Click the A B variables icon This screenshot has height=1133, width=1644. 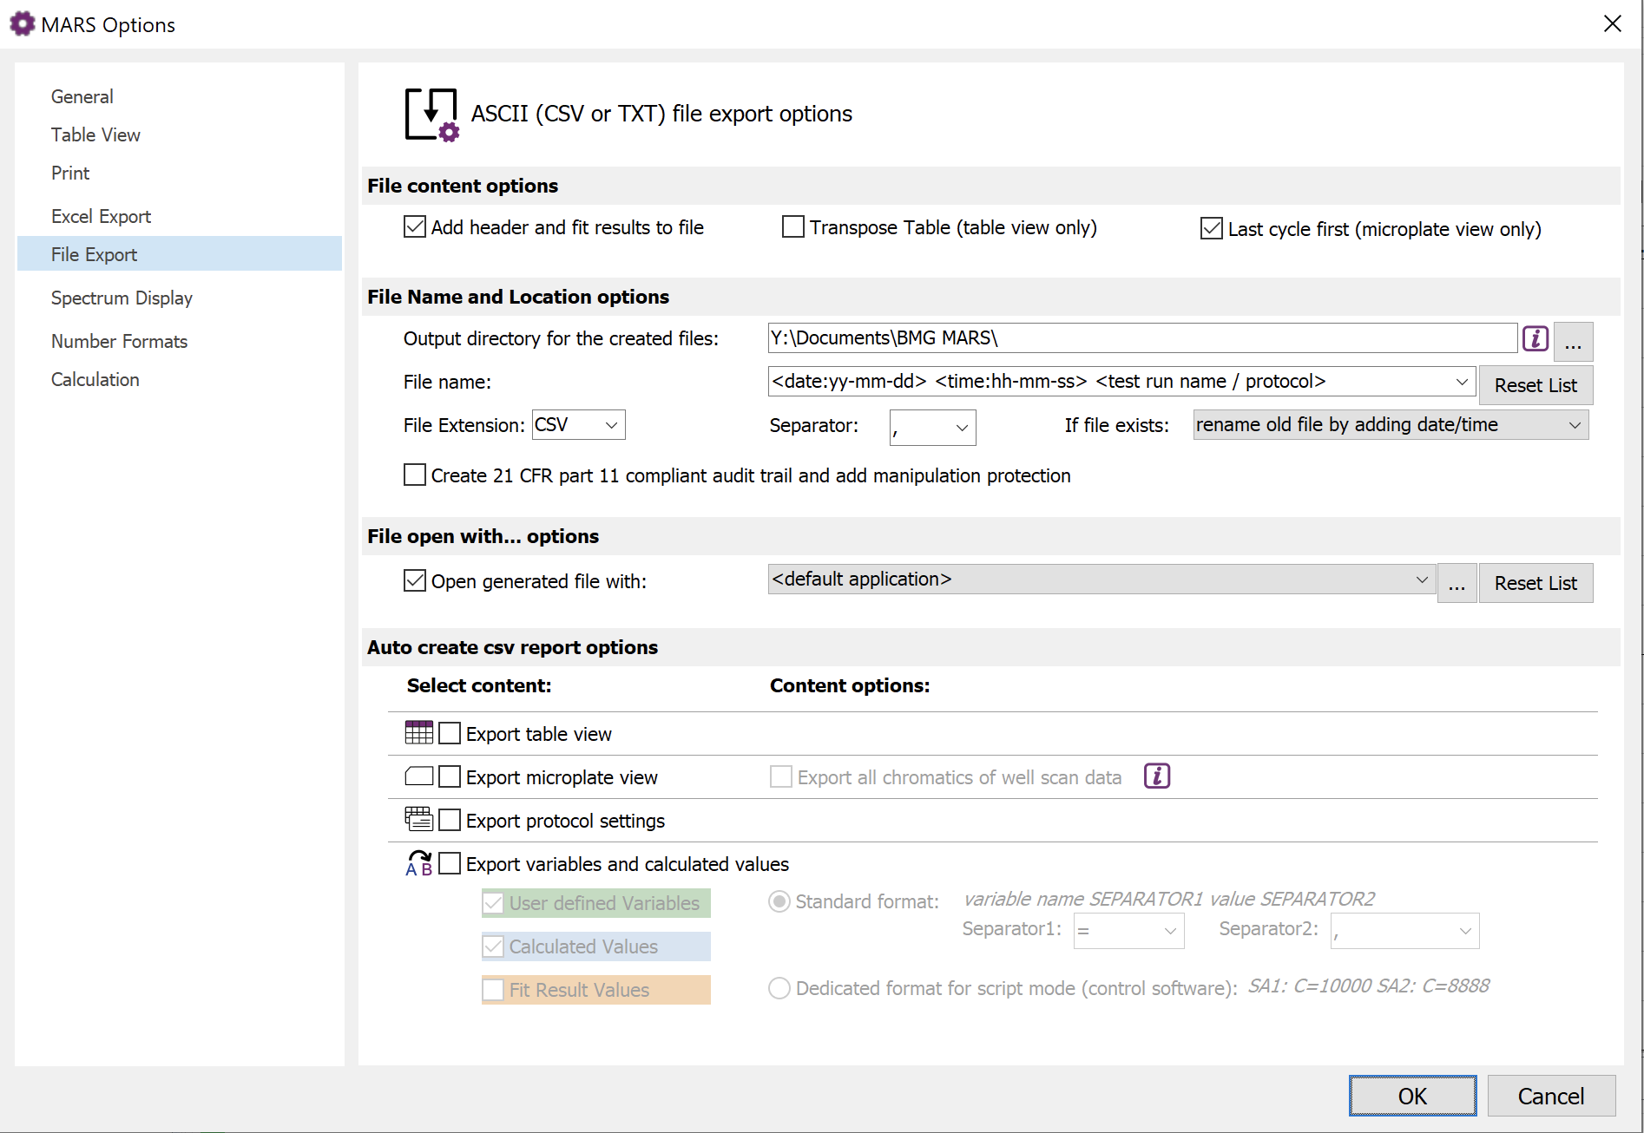coord(418,863)
